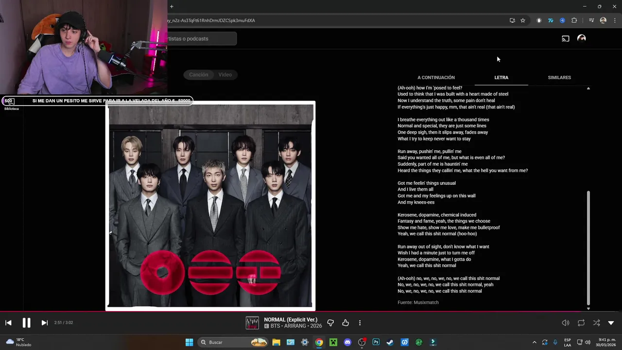This screenshot has width=622, height=350.
Task: Click the tray microphone icon
Action: click(x=555, y=342)
